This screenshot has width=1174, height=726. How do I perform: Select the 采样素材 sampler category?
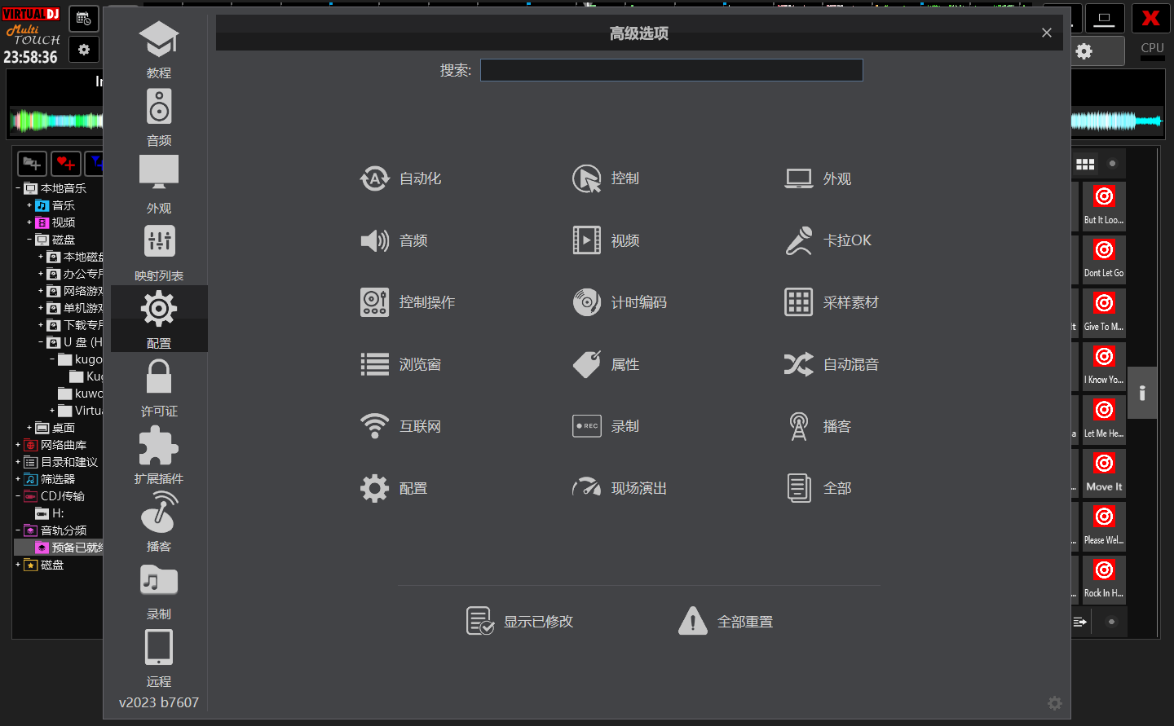click(832, 302)
